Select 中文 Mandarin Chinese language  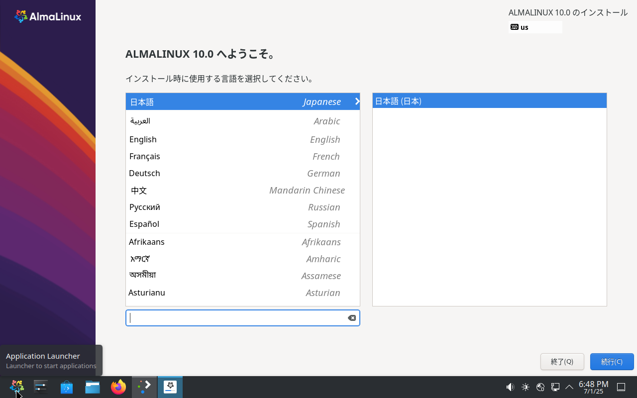click(x=243, y=190)
